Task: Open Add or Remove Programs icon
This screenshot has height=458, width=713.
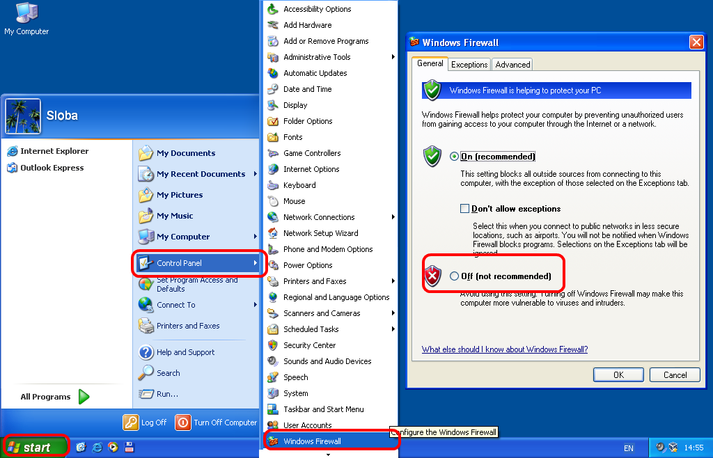Action: pyautogui.click(x=273, y=41)
